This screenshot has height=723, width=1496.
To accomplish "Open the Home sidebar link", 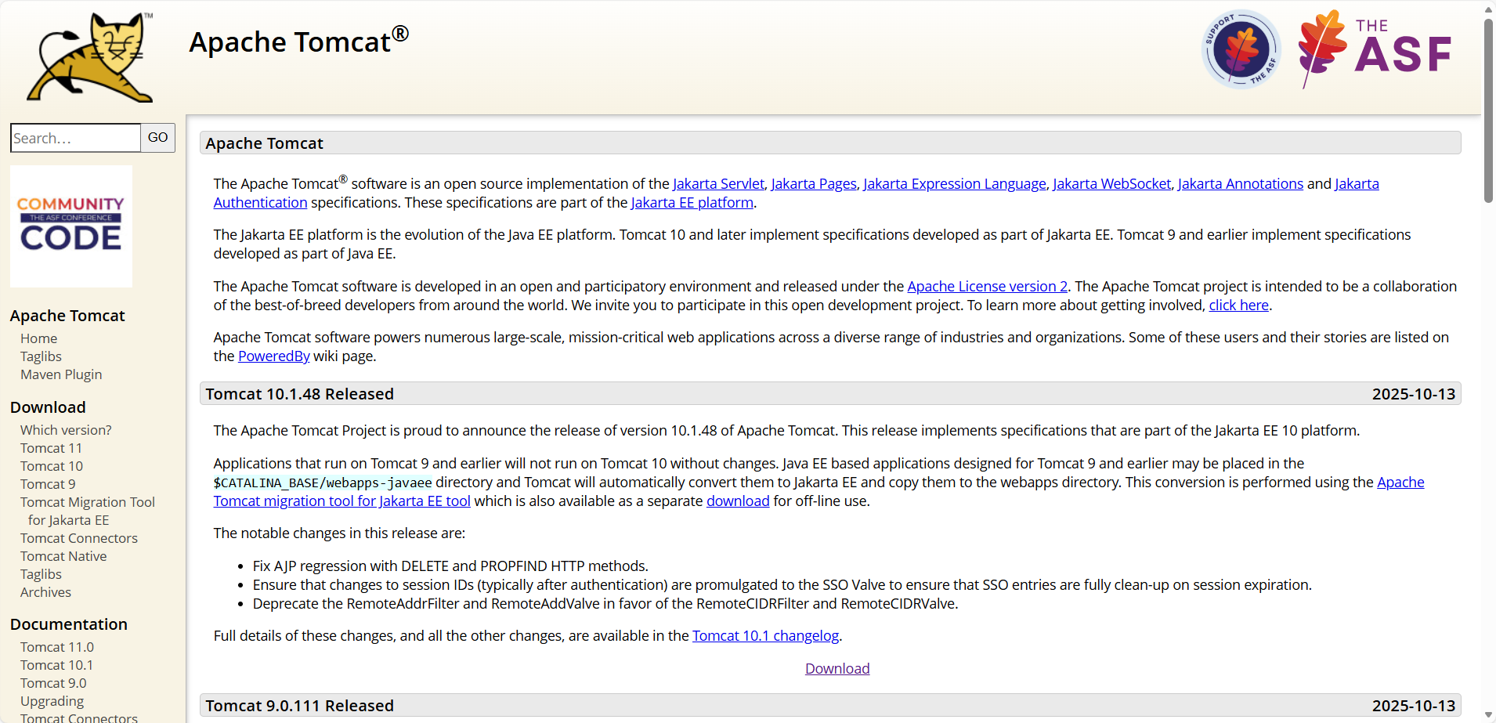I will [39, 338].
